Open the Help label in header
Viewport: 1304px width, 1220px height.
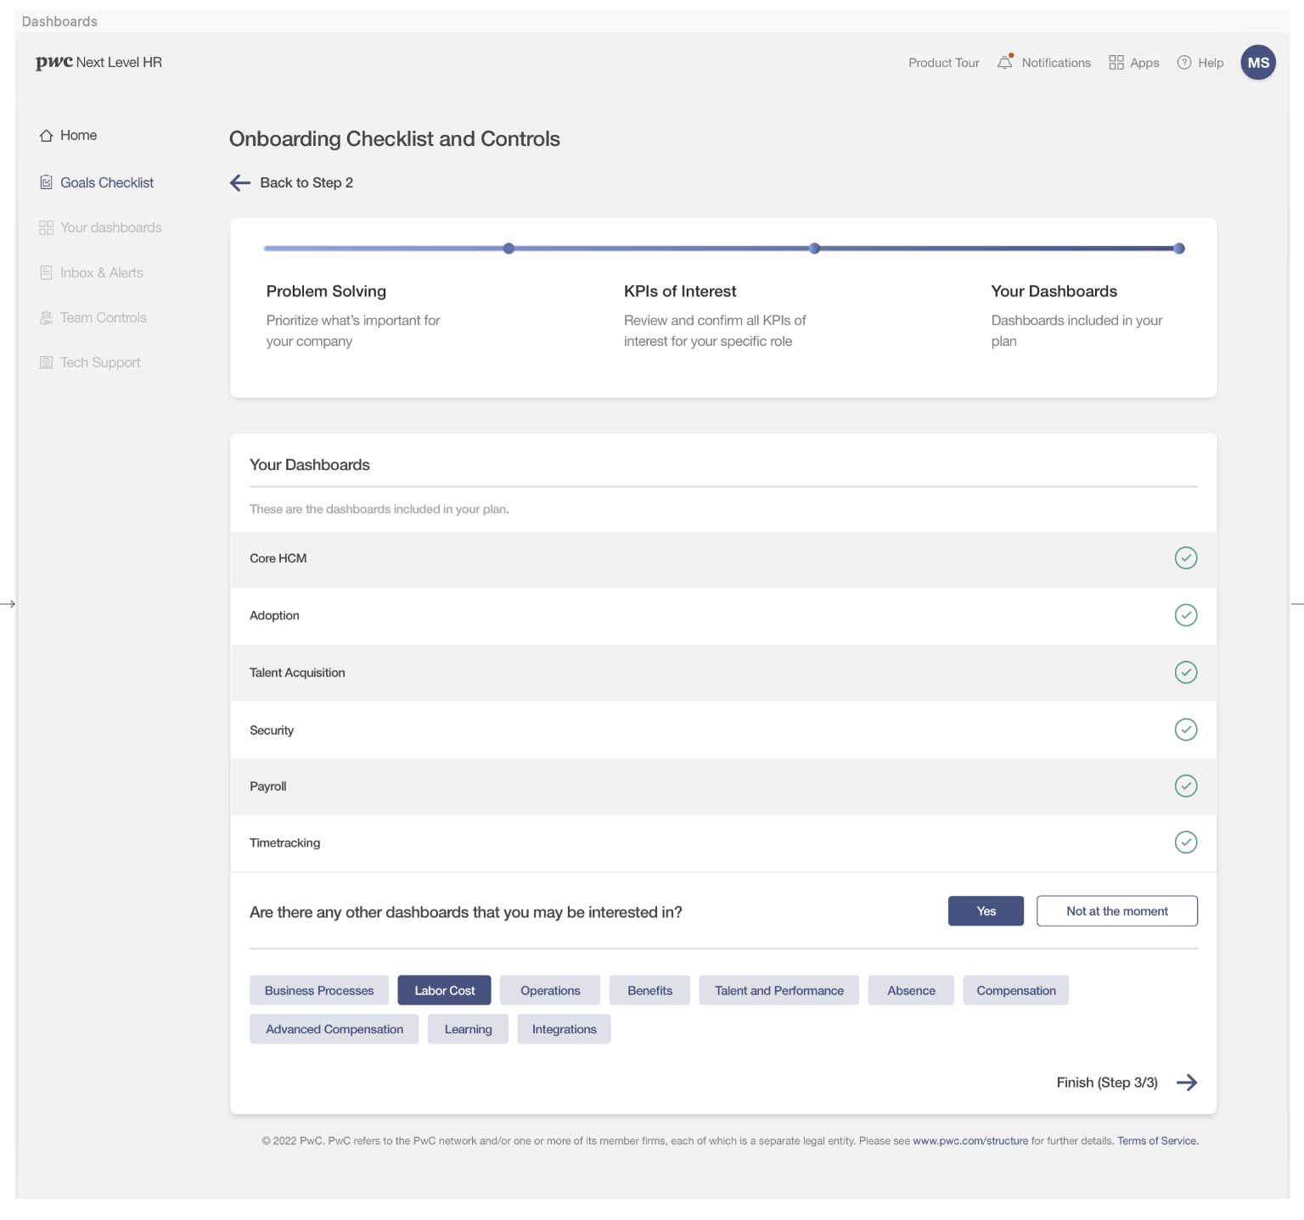click(1211, 63)
